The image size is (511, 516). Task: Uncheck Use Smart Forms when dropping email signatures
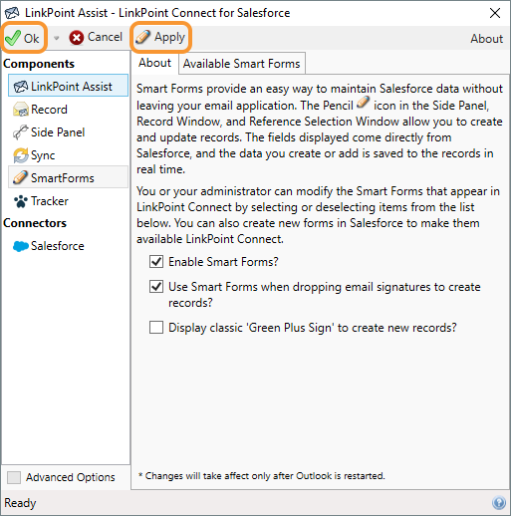pos(156,286)
